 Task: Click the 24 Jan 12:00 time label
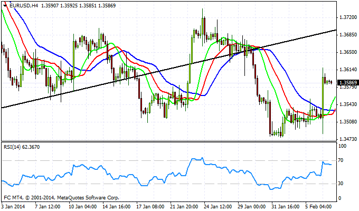[x=218, y=207]
